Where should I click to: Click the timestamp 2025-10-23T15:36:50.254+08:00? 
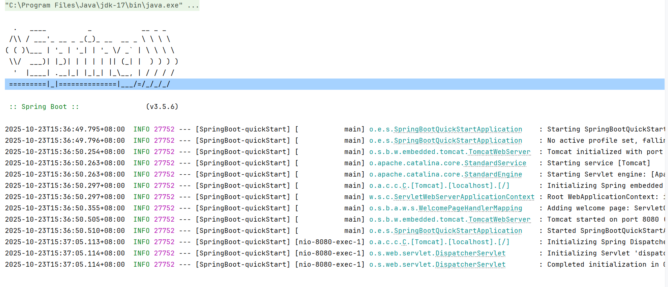pos(65,152)
